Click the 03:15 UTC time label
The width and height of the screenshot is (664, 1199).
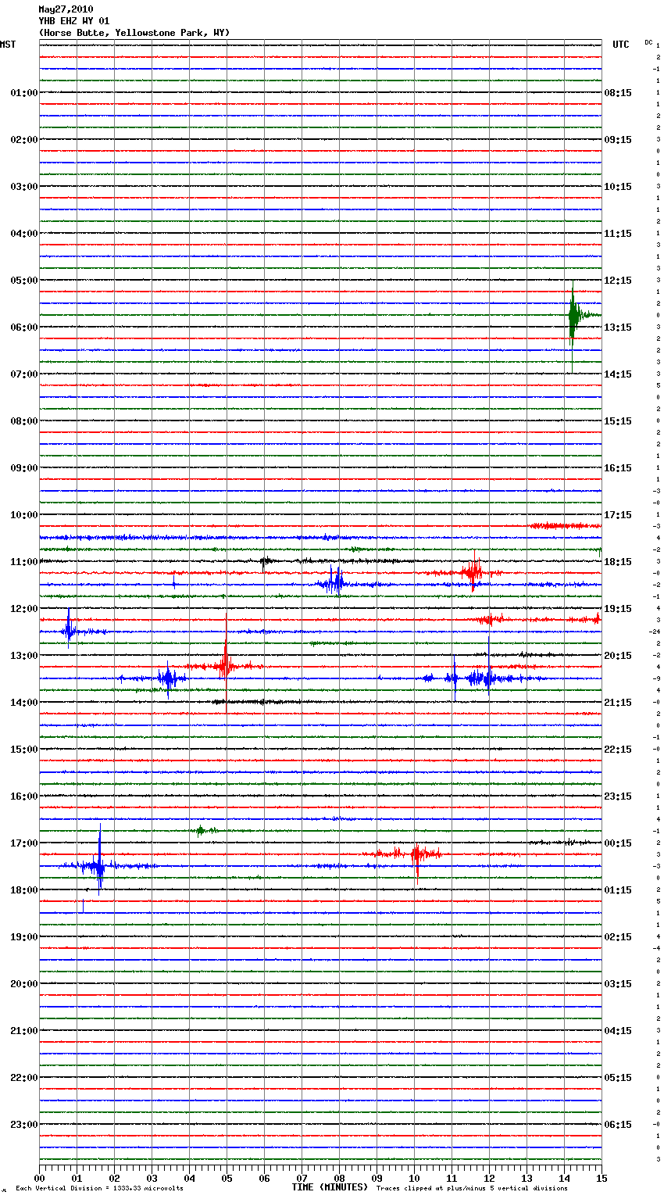click(x=618, y=984)
